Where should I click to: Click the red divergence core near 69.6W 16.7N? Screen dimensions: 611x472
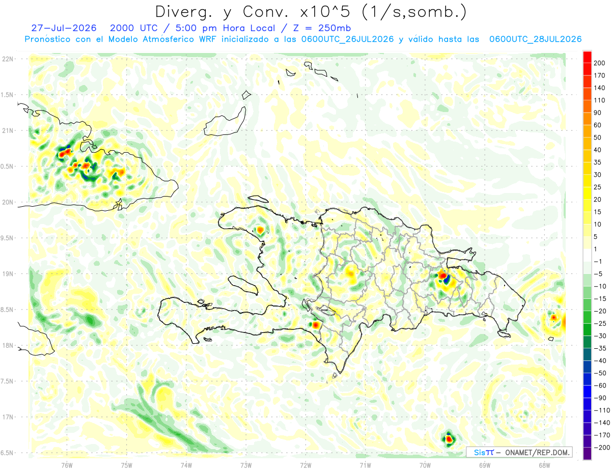[449, 438]
